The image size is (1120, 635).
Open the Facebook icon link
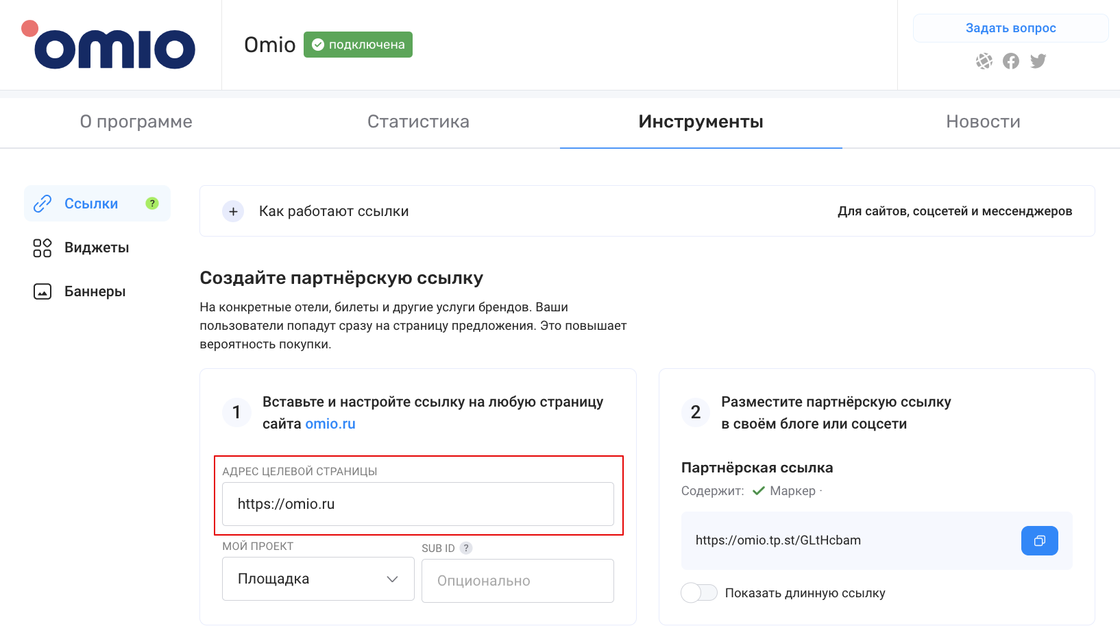[1011, 61]
